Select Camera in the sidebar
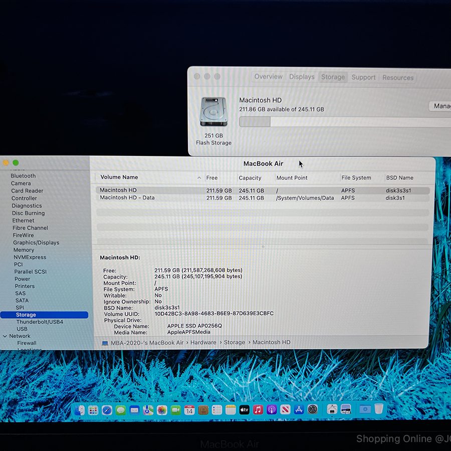The image size is (451, 451). tap(21, 183)
